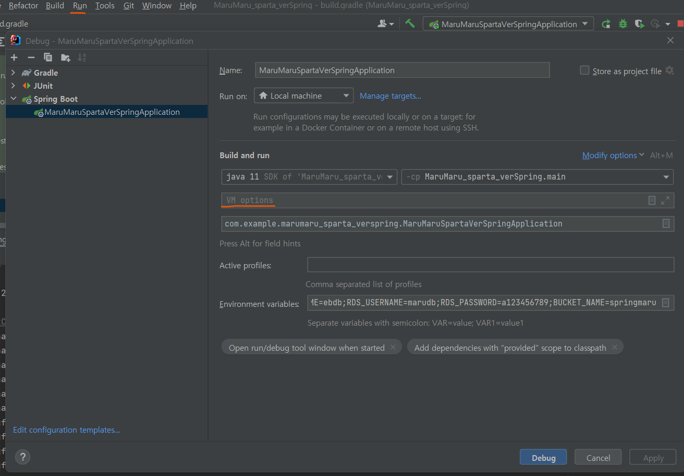The width and height of the screenshot is (684, 476).
Task: Expand the VM options field editor
Action: coord(665,200)
